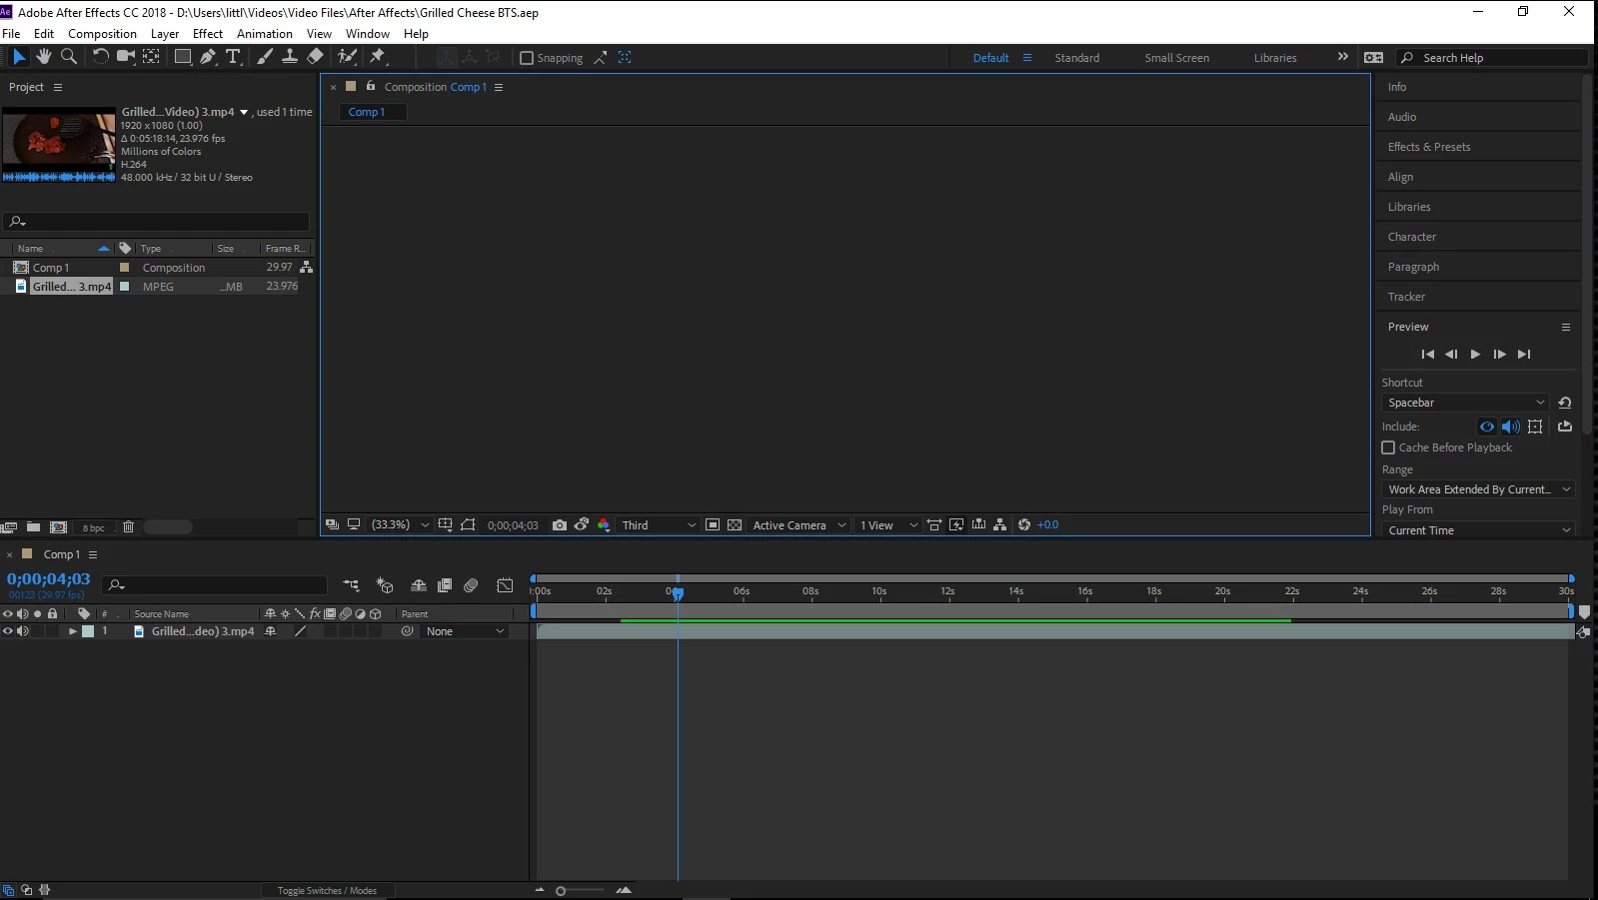
Task: Open the 1 View layout dropdown
Action: coord(887,525)
